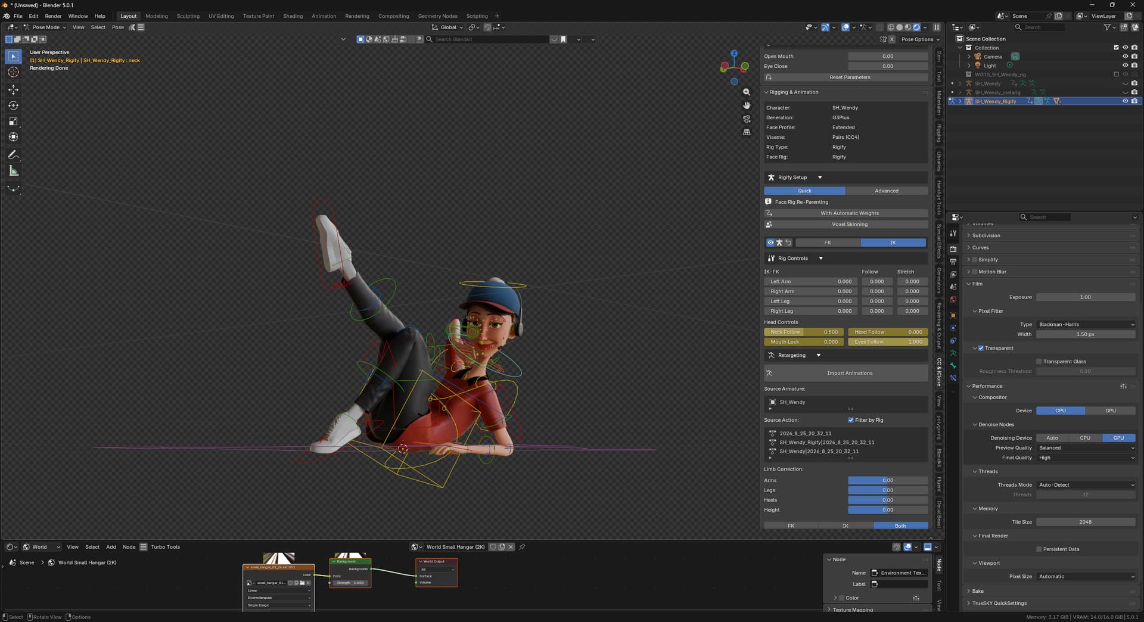Select the Measure tool
Screen dimensions: 1144x622
point(13,171)
